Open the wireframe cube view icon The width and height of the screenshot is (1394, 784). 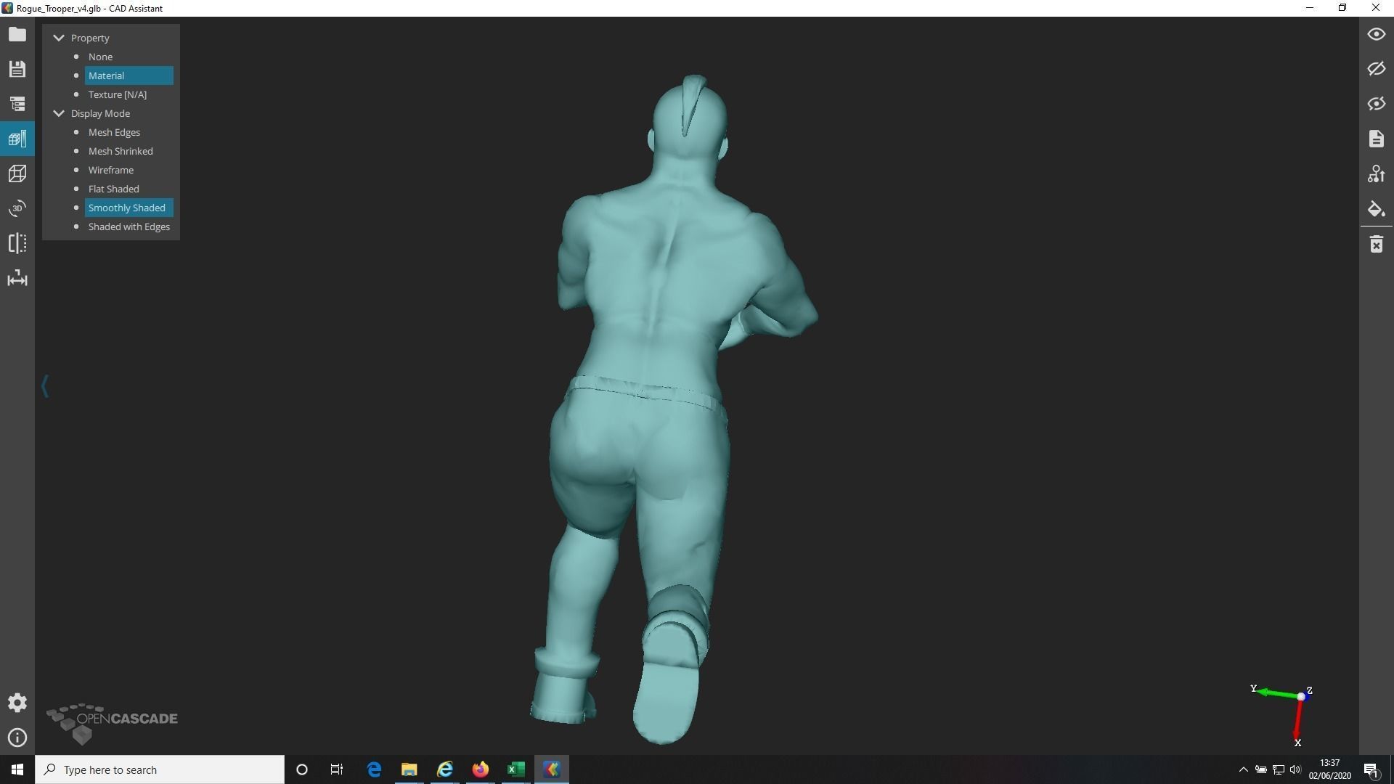17,173
